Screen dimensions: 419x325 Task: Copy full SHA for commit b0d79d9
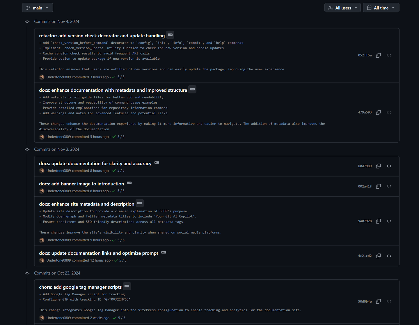click(378, 166)
